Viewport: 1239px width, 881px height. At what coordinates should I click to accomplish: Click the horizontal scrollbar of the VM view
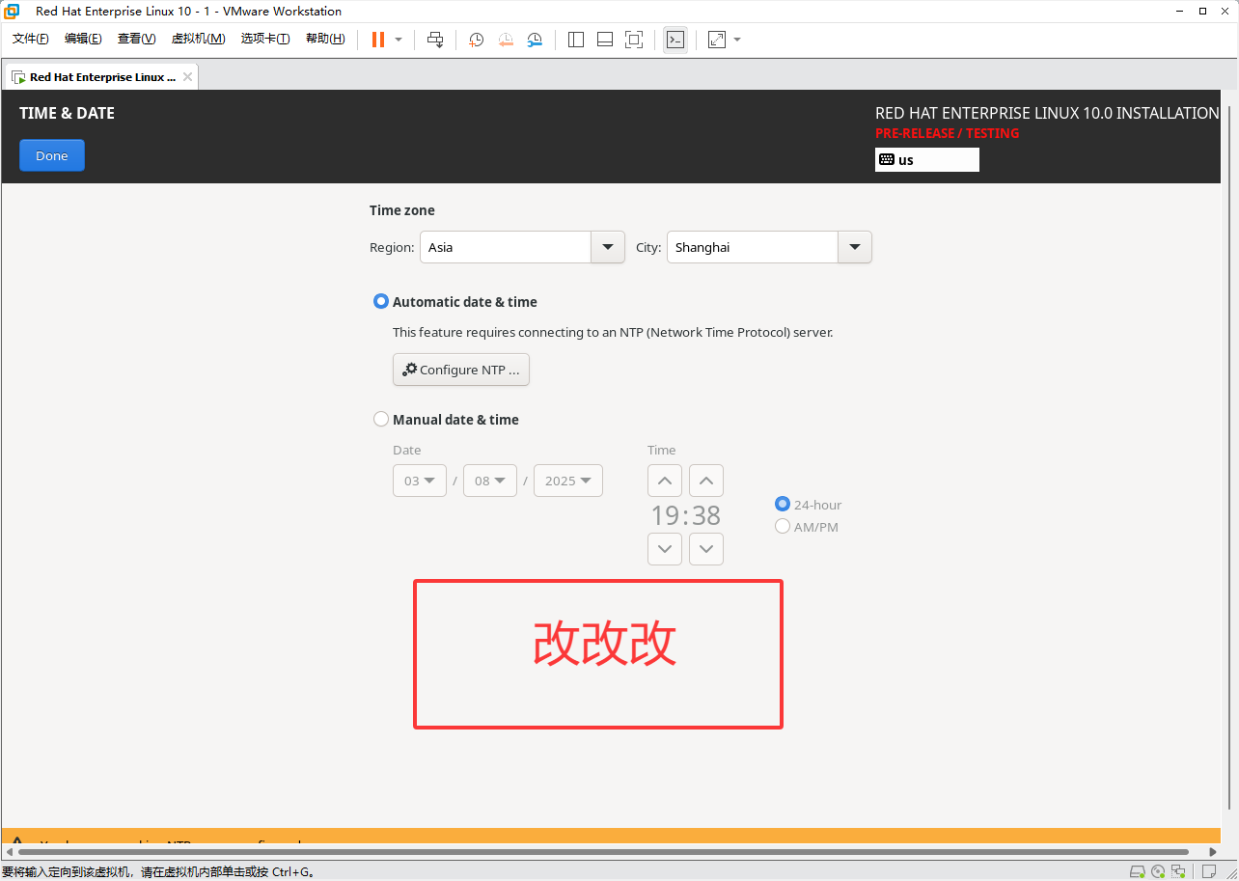[x=603, y=852]
